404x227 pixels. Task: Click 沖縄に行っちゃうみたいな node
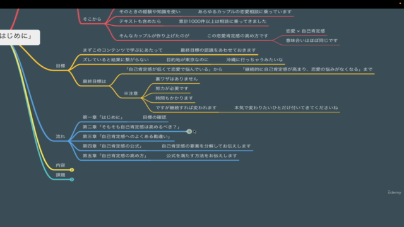[254, 60]
